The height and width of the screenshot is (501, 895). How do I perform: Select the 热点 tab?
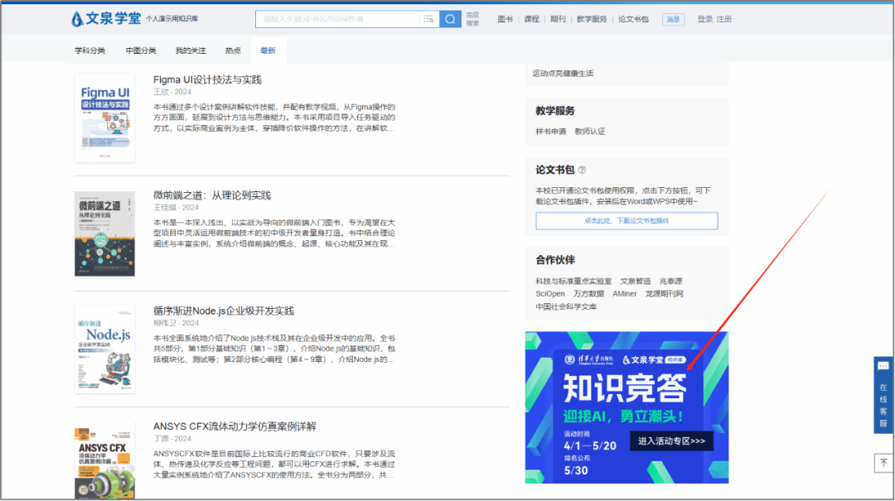233,51
